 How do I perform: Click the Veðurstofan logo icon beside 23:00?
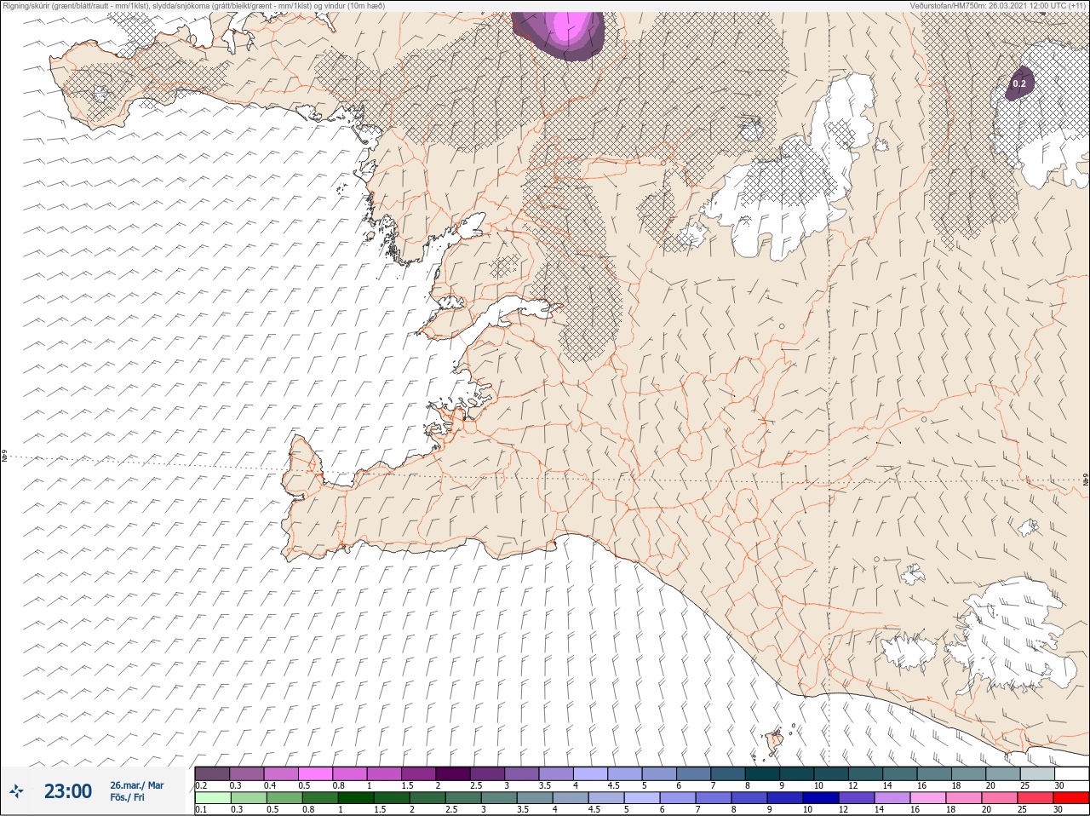pyautogui.click(x=16, y=791)
